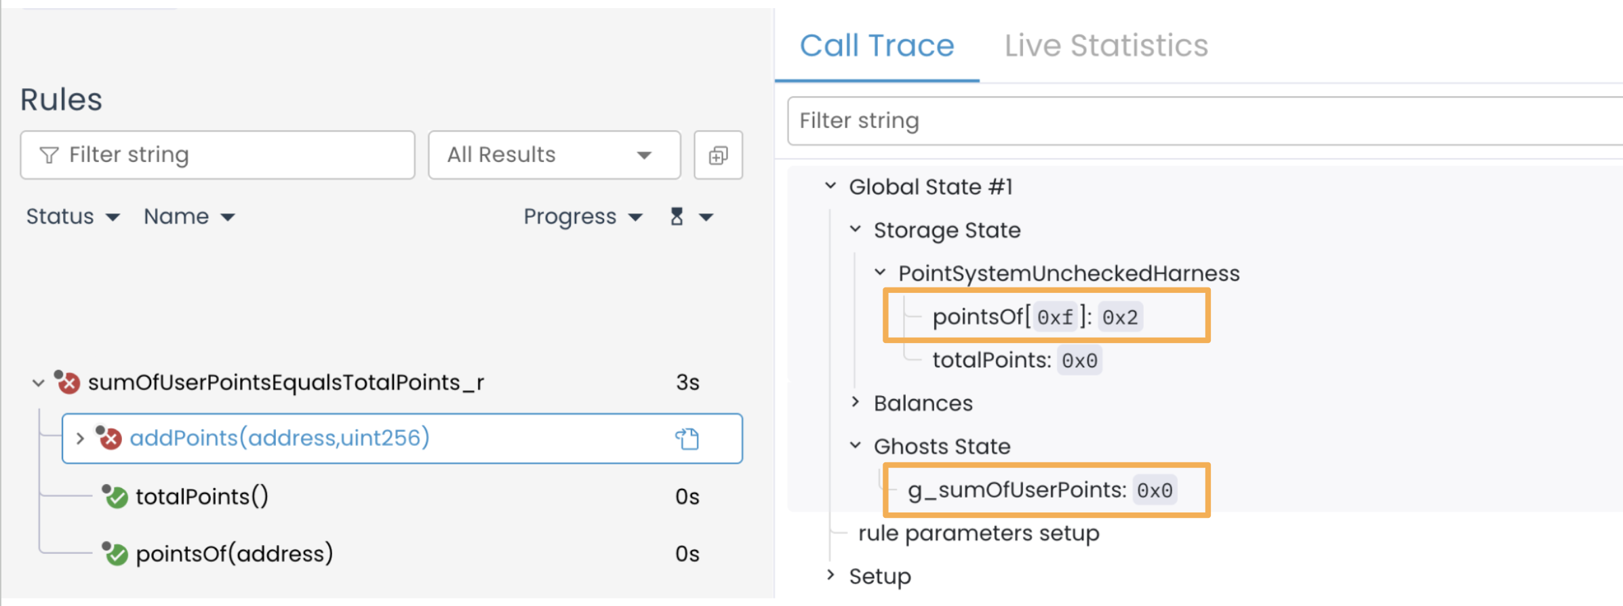
Task: Expand the Balances node in call trace
Action: (x=856, y=403)
